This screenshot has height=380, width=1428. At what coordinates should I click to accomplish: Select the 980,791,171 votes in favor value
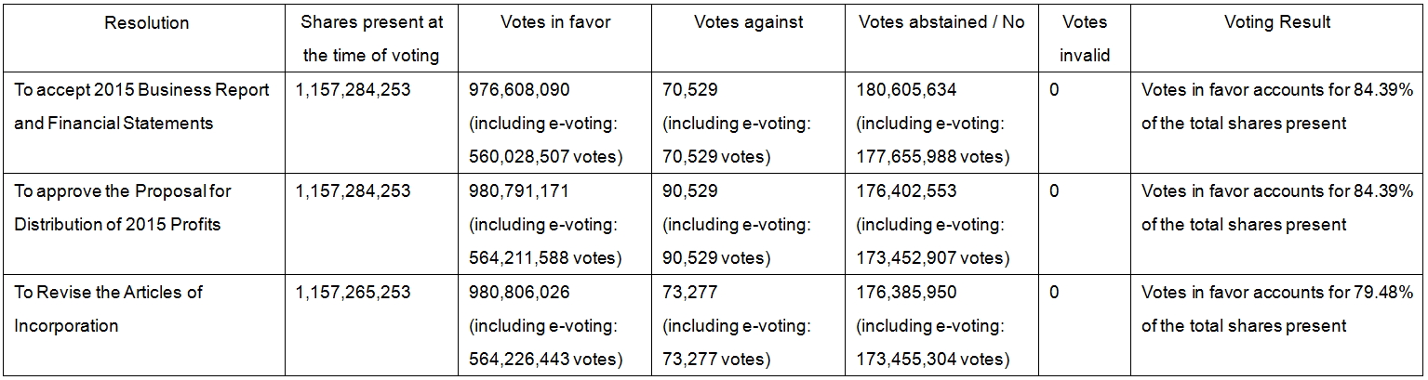(519, 191)
